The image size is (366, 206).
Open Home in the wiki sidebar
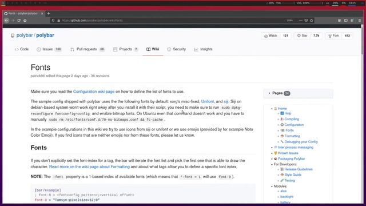[282, 109]
